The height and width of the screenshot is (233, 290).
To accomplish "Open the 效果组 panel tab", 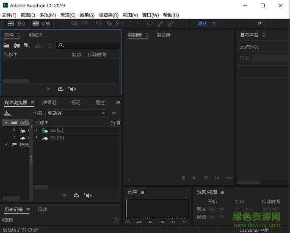I will [49, 103].
